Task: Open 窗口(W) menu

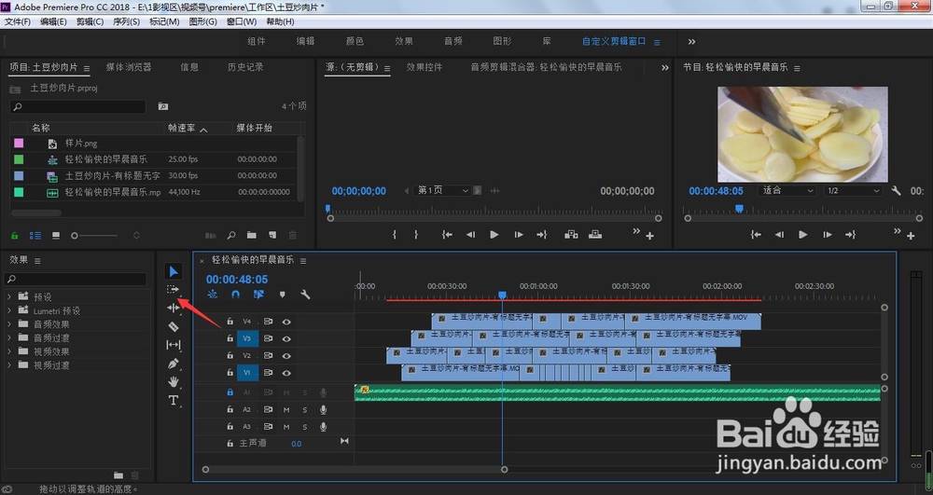Action: [x=242, y=21]
